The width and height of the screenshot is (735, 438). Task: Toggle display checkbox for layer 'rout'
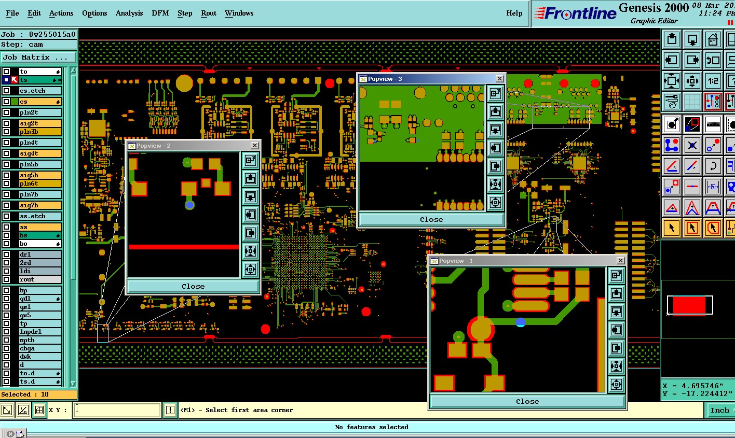coord(6,279)
